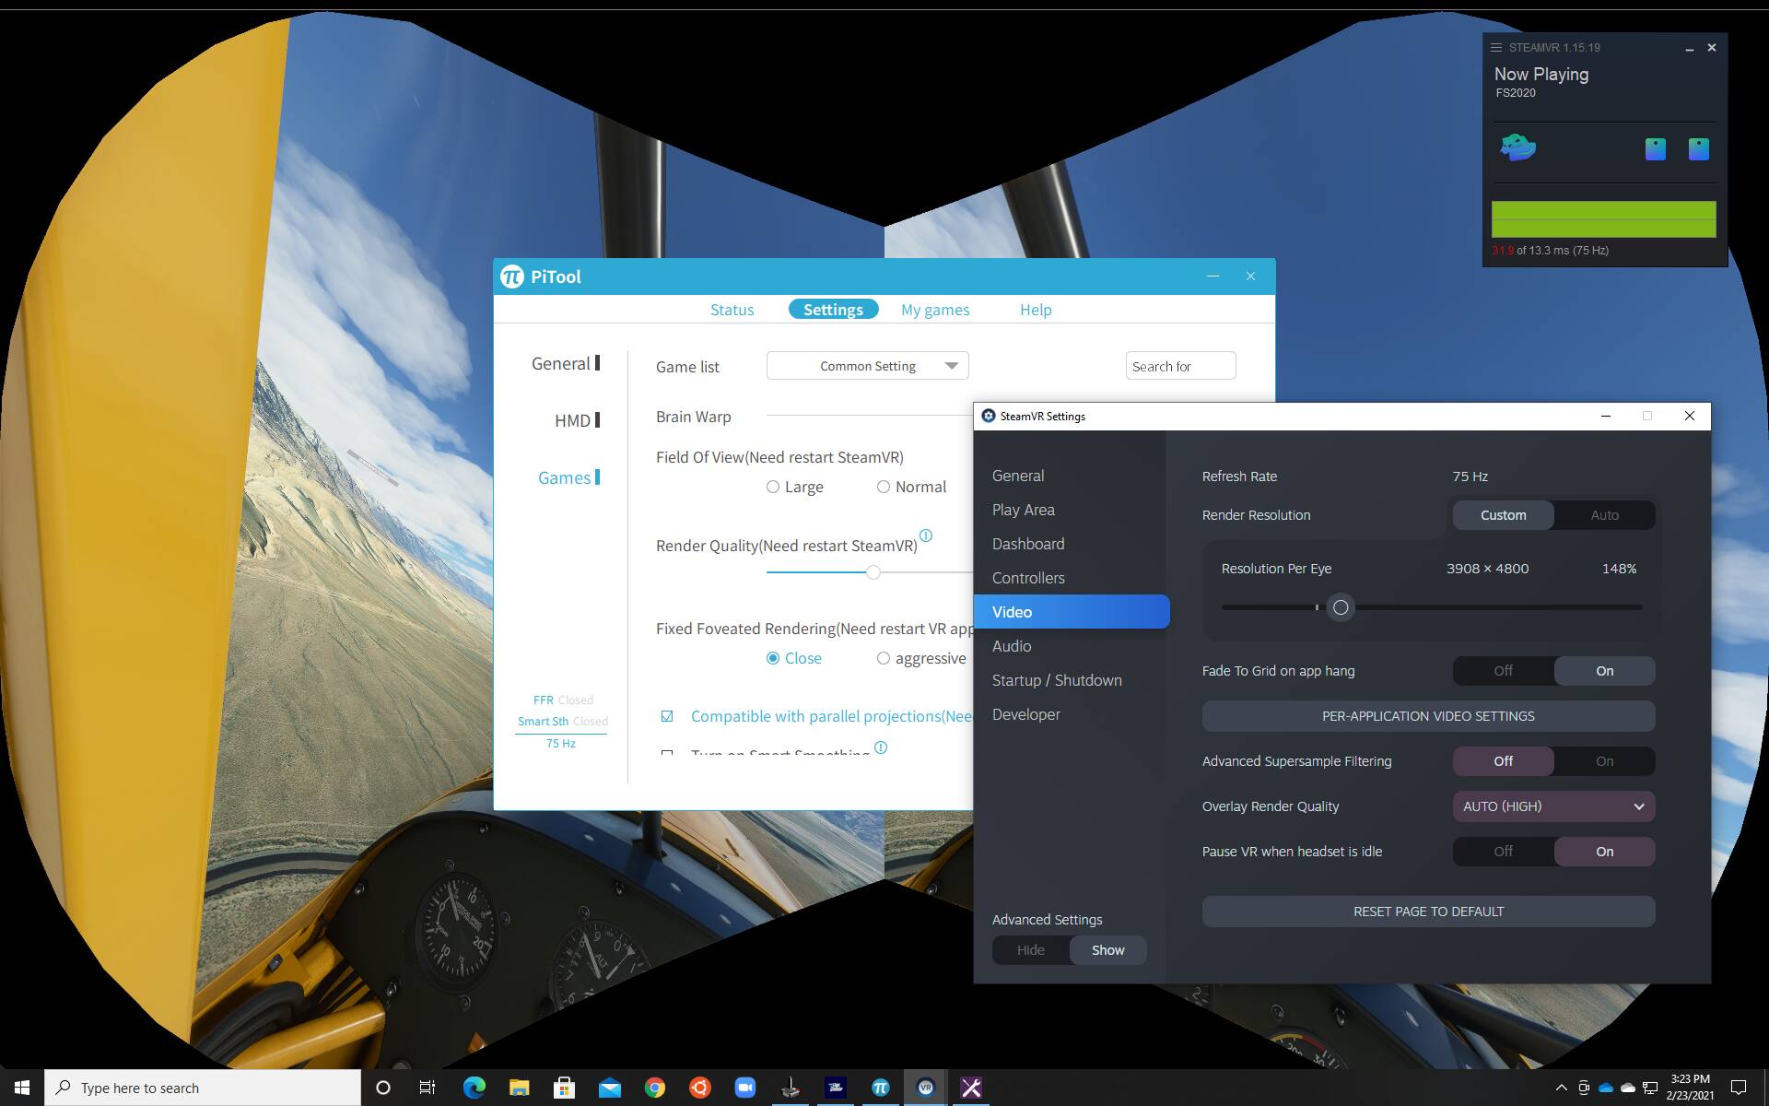Set Advanced Settings to Hide

tap(1031, 950)
